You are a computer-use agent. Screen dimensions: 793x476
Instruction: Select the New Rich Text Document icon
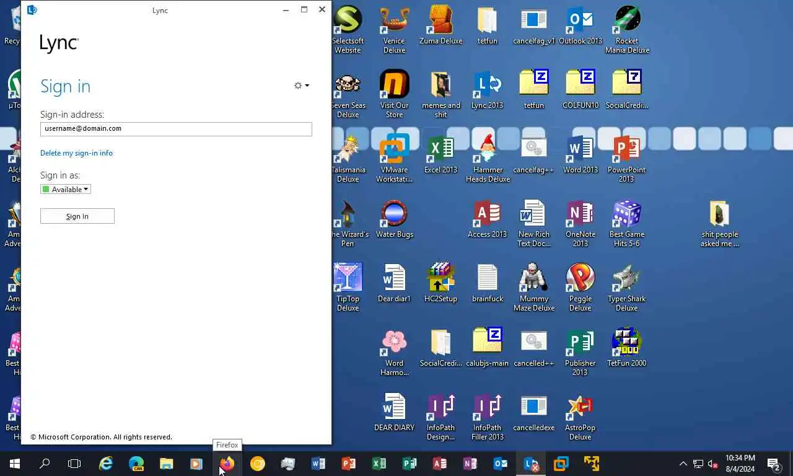point(534,223)
